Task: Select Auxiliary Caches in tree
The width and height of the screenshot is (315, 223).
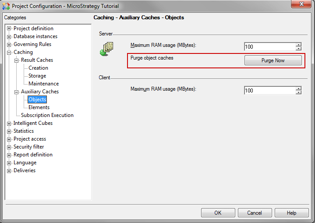Action: [x=40, y=92]
